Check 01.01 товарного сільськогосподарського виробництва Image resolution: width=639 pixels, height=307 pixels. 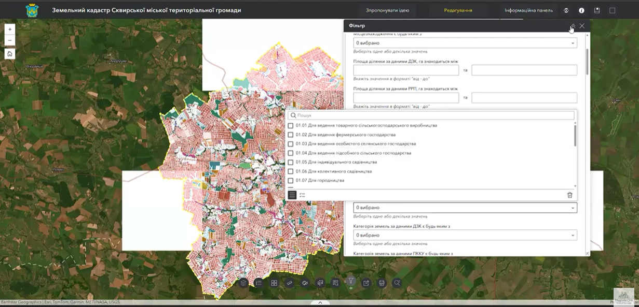coord(291,126)
